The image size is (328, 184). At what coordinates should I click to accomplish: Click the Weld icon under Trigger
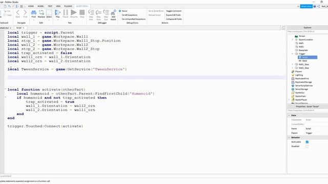pyautogui.click(x=300, y=61)
